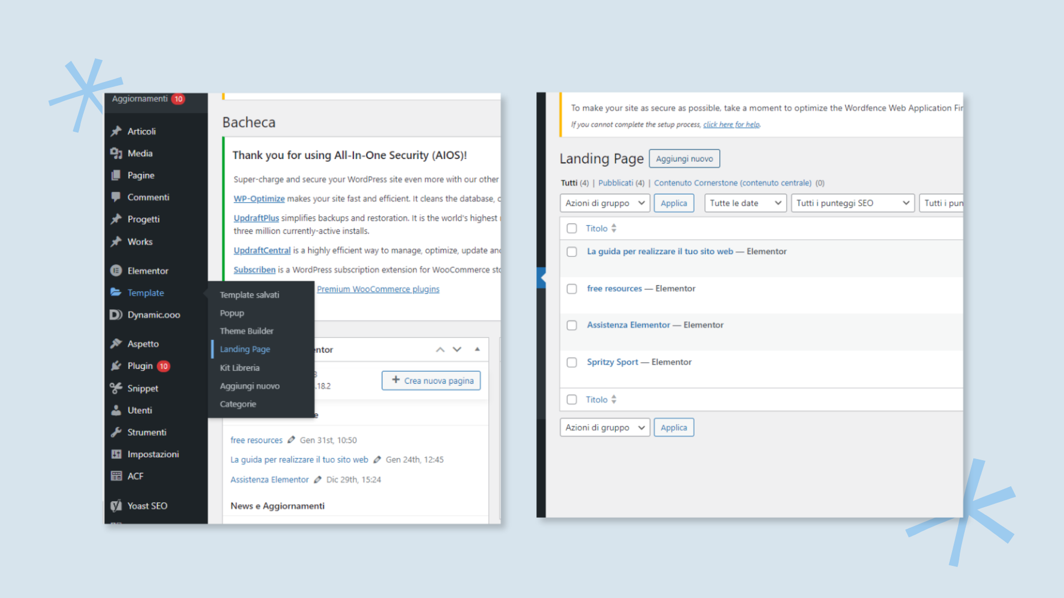Tick the select-all checkbox in table header
This screenshot has width=1064, height=598.
572,228
